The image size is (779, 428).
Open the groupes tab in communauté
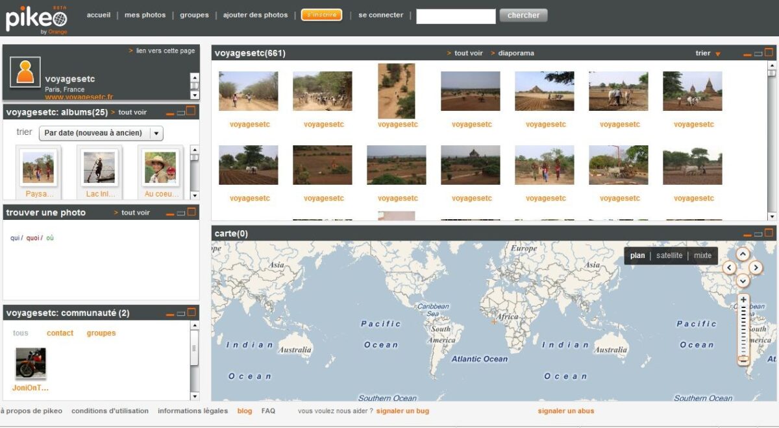click(x=101, y=333)
